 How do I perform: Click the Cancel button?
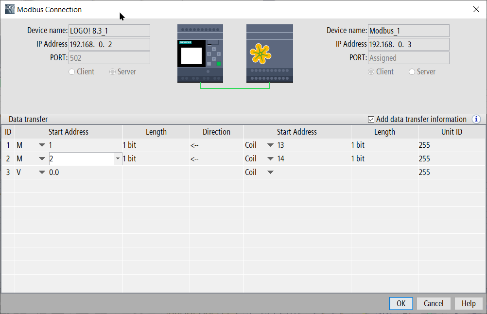[x=433, y=303]
